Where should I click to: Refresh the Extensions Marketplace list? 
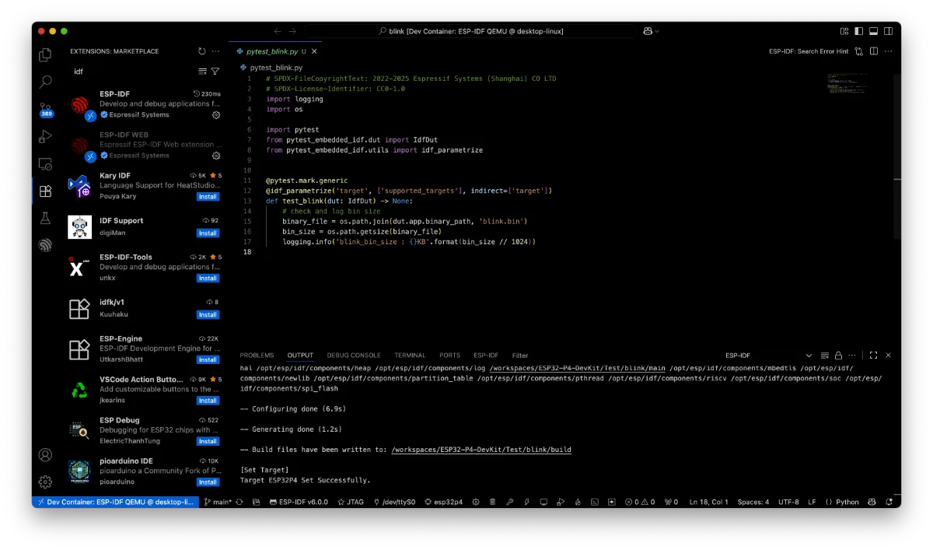(x=202, y=51)
